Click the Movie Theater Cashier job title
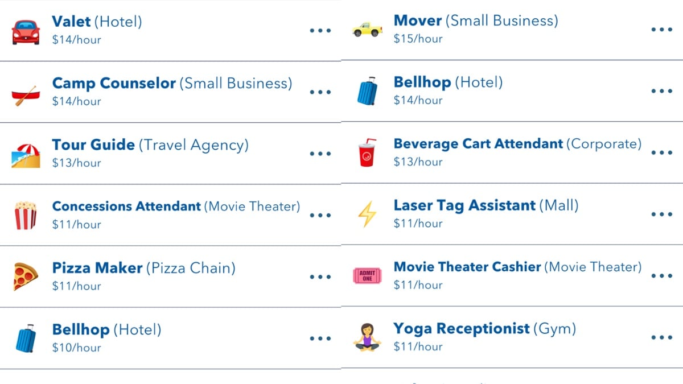This screenshot has height=384, width=683. (467, 267)
